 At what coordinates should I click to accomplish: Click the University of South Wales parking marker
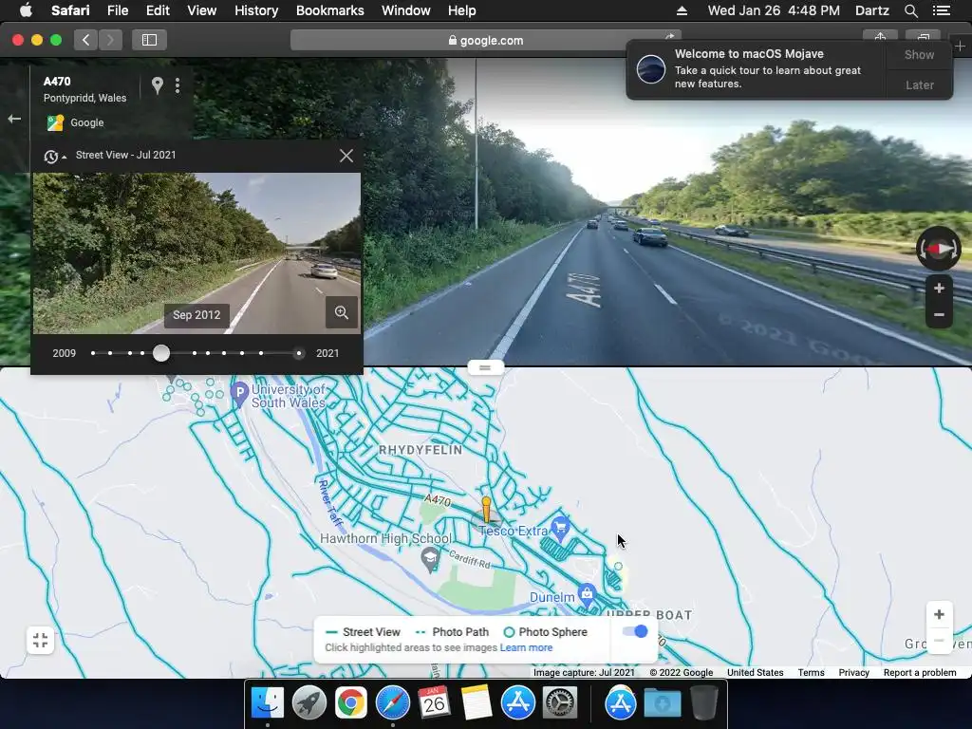239,394
